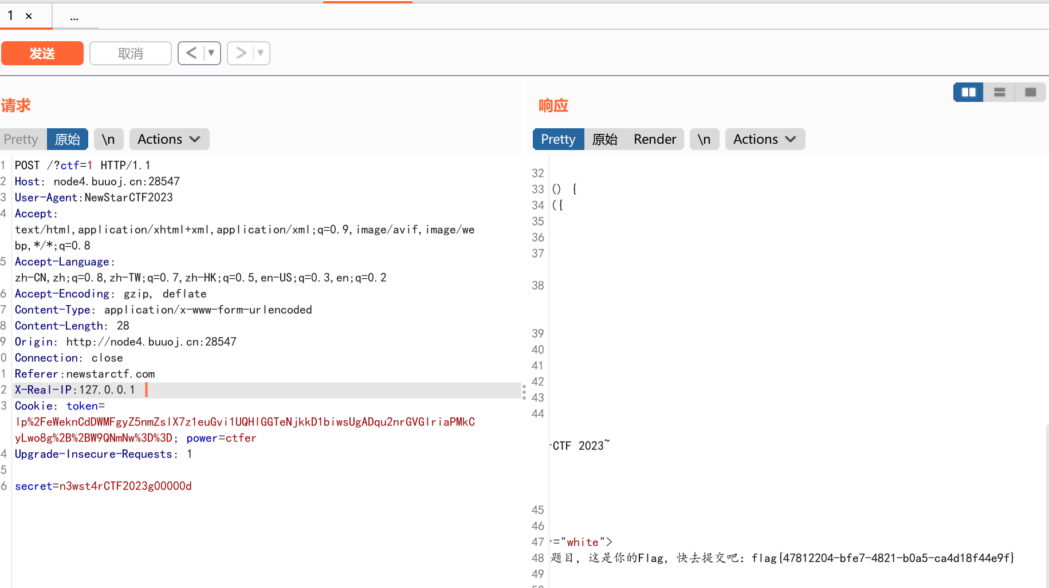Toggle \n display in response panel

click(x=704, y=139)
